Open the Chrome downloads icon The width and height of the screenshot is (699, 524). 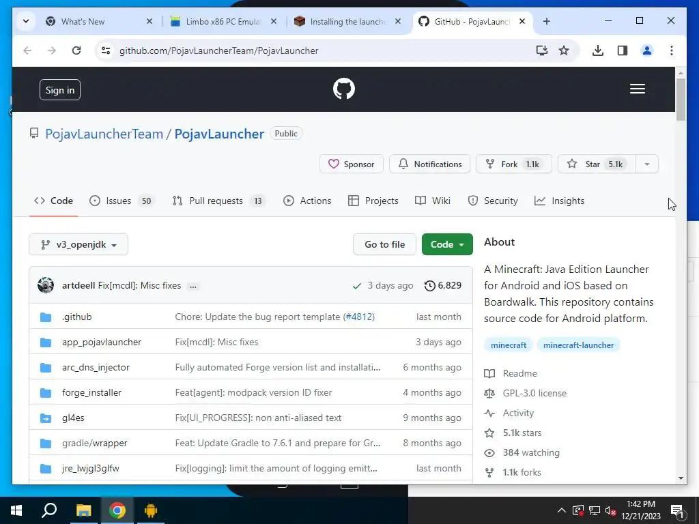click(x=597, y=50)
